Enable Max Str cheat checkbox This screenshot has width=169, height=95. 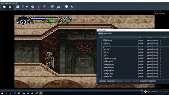click(x=103, y=51)
